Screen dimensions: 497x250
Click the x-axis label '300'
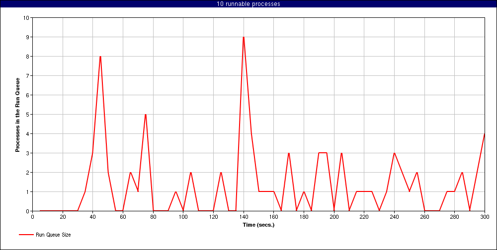[485, 216]
